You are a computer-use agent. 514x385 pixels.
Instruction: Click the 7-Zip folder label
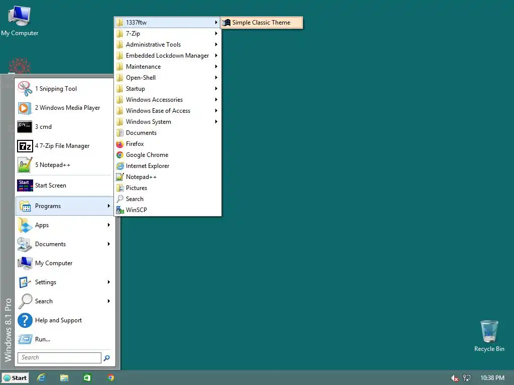133,34
